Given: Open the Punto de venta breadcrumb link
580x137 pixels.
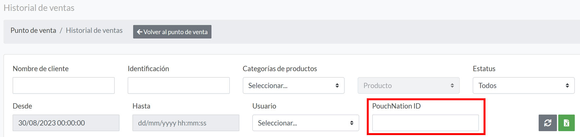Looking at the screenshot, I should click(33, 30).
